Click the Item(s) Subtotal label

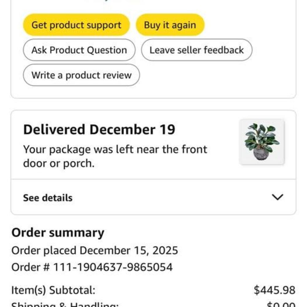tap(53, 290)
